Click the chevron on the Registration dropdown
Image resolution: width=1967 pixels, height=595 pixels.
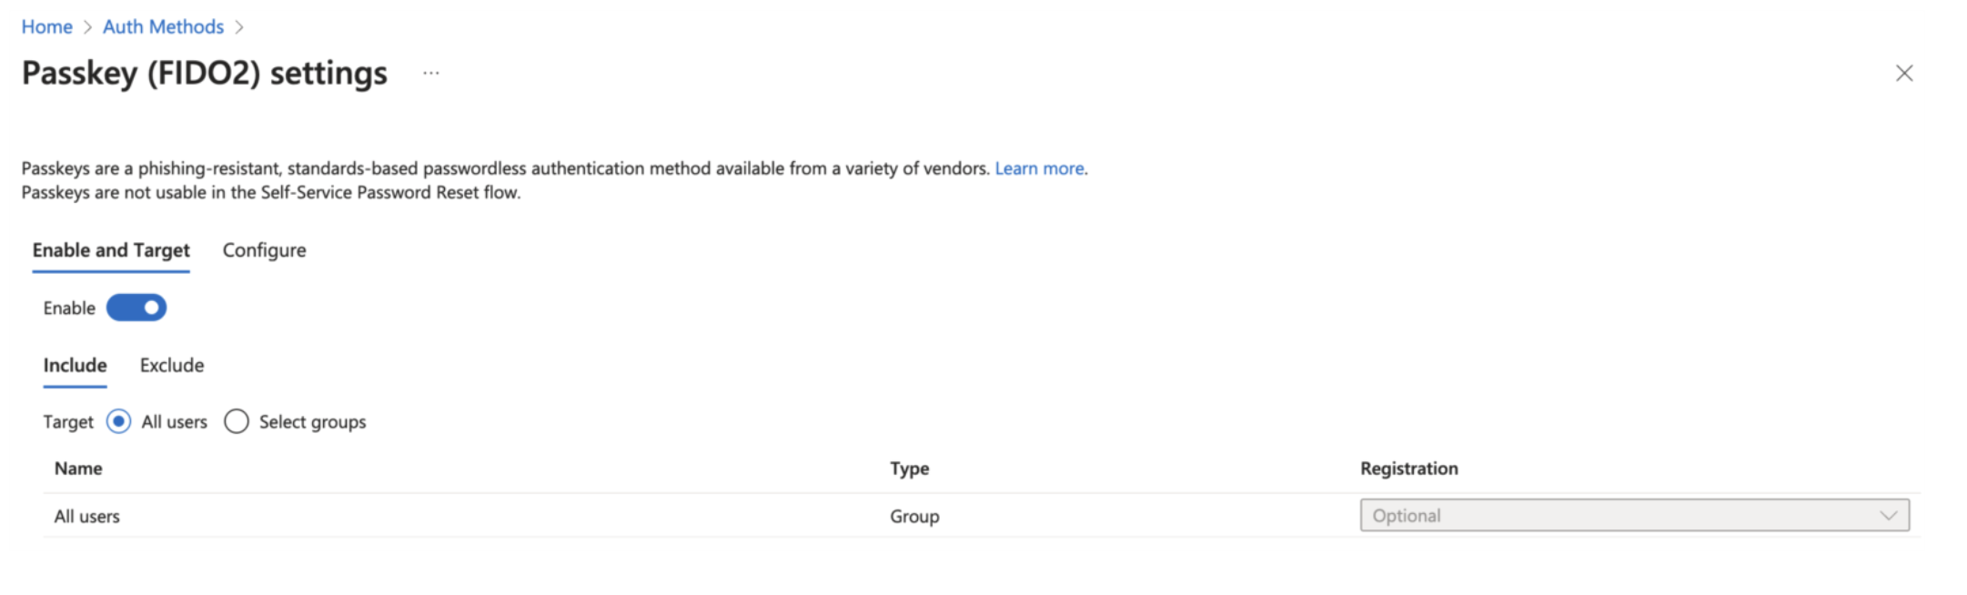coord(1890,515)
